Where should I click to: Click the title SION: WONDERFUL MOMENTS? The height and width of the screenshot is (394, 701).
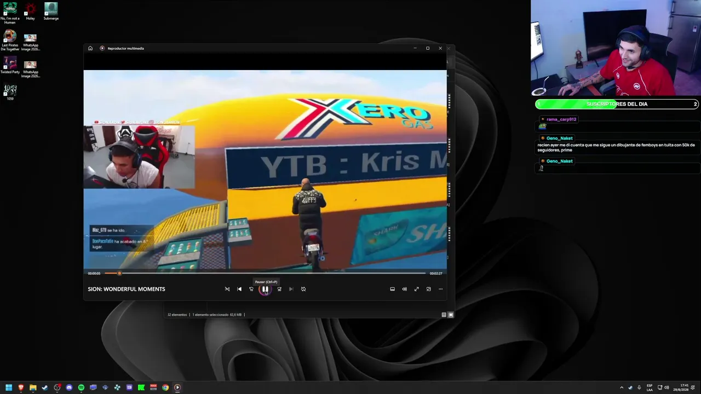coord(127,289)
